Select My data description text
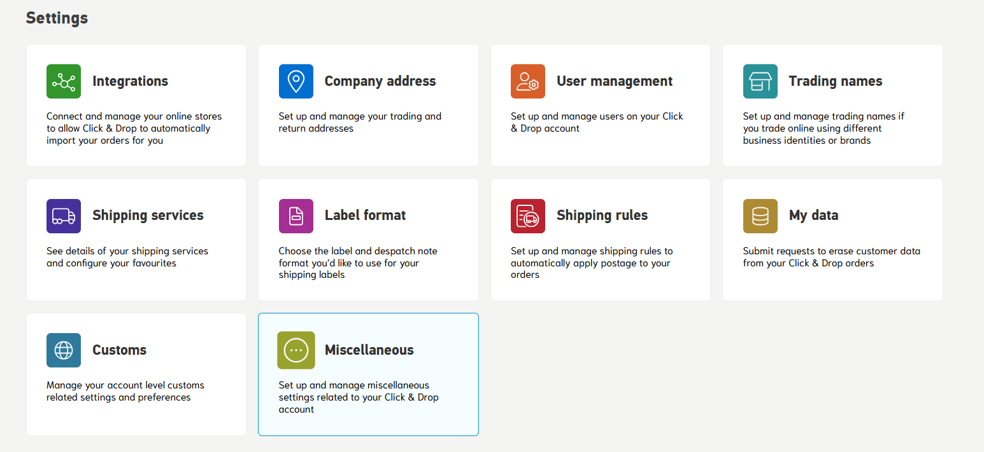This screenshot has height=452, width=984. click(831, 257)
